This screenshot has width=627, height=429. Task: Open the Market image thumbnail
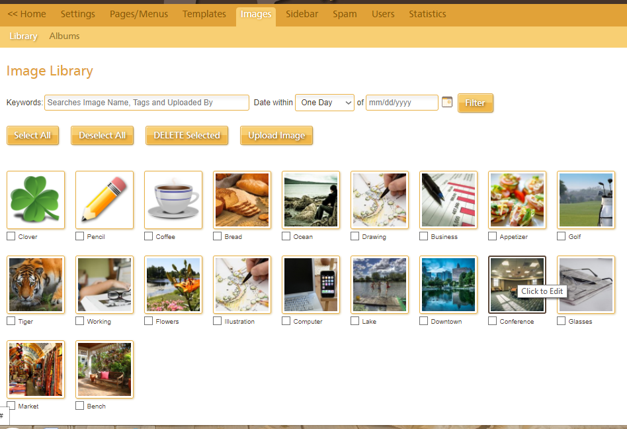36,370
